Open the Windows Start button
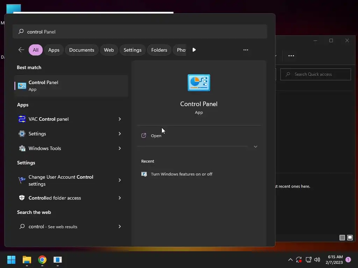 tap(11, 260)
